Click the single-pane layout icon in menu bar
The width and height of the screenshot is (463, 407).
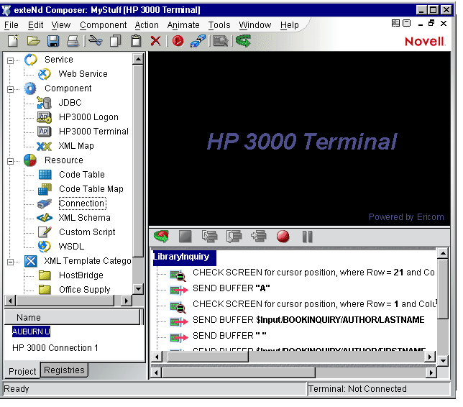(x=407, y=23)
